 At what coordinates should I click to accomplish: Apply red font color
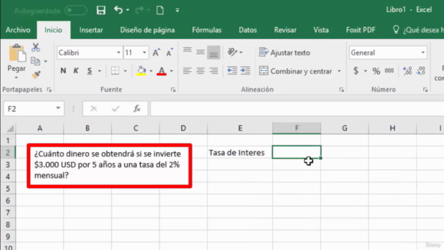(x=162, y=71)
